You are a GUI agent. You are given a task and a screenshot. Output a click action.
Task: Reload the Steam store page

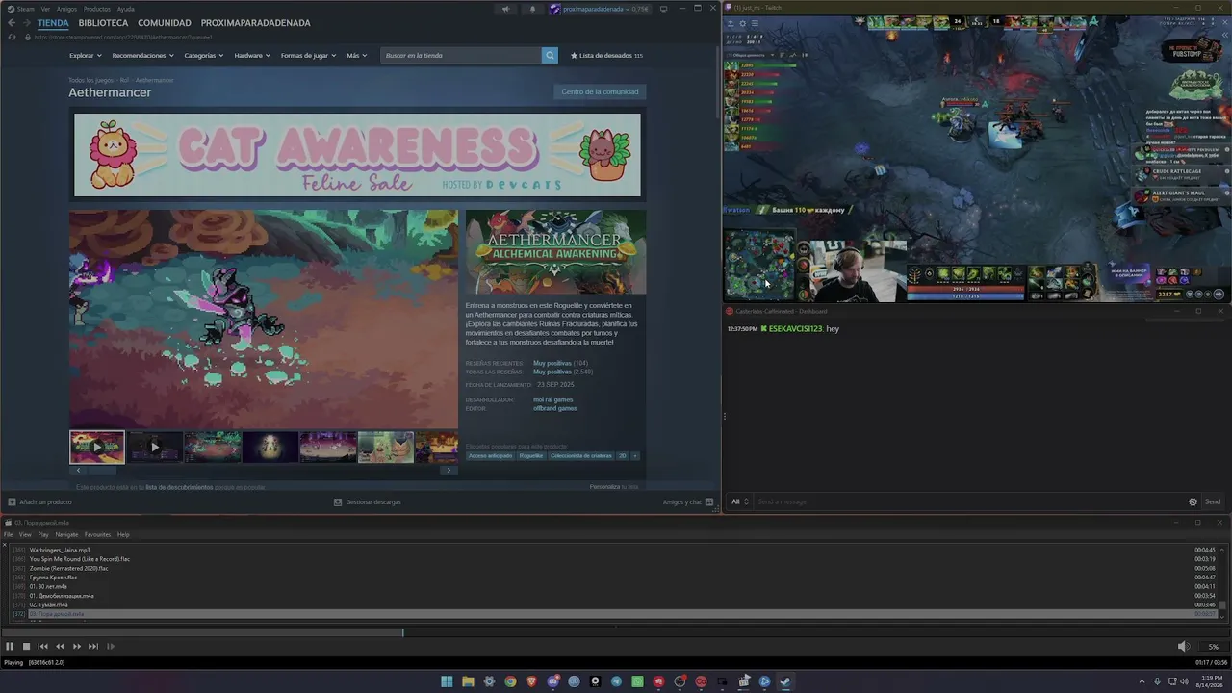pyautogui.click(x=12, y=37)
